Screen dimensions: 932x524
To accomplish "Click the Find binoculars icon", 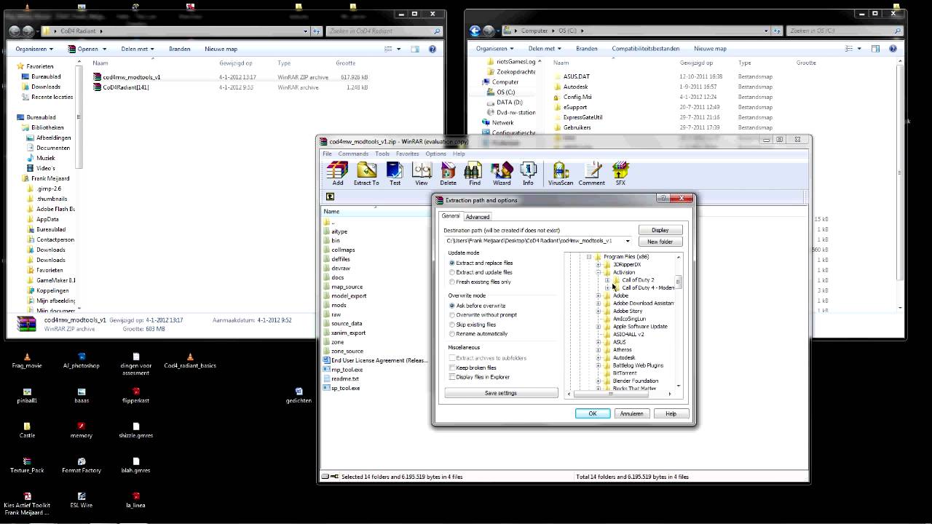I will [x=474, y=173].
